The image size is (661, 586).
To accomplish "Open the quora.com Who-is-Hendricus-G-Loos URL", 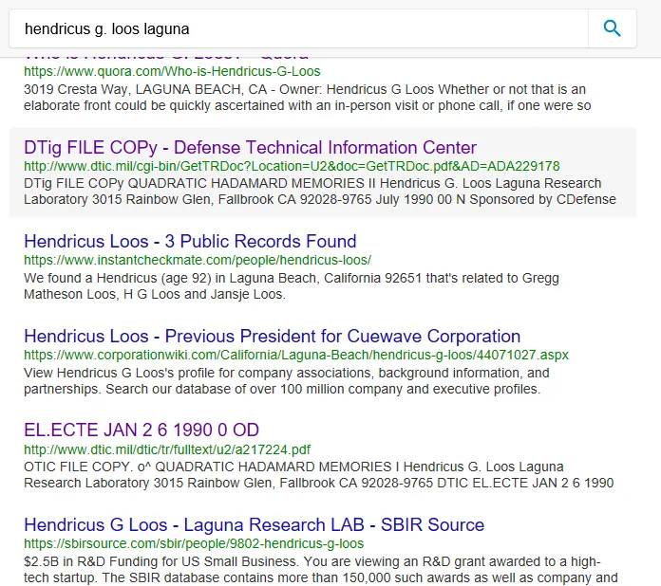I will pyautogui.click(x=172, y=71).
